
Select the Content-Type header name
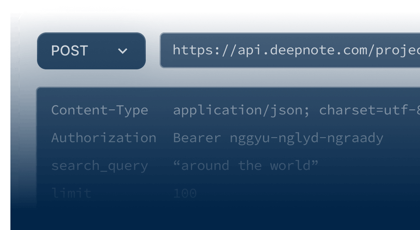100,110
